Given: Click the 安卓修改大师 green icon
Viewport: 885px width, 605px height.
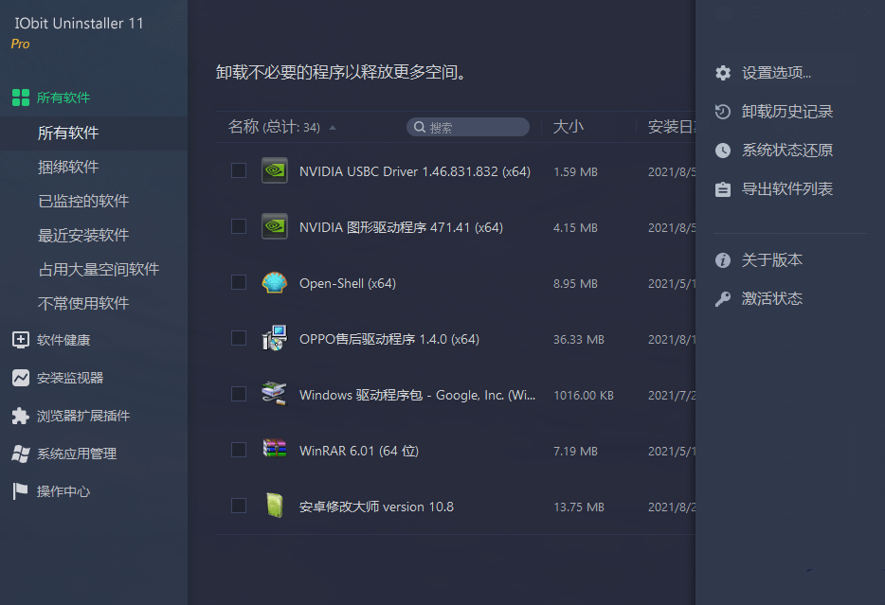Looking at the screenshot, I should click(275, 506).
